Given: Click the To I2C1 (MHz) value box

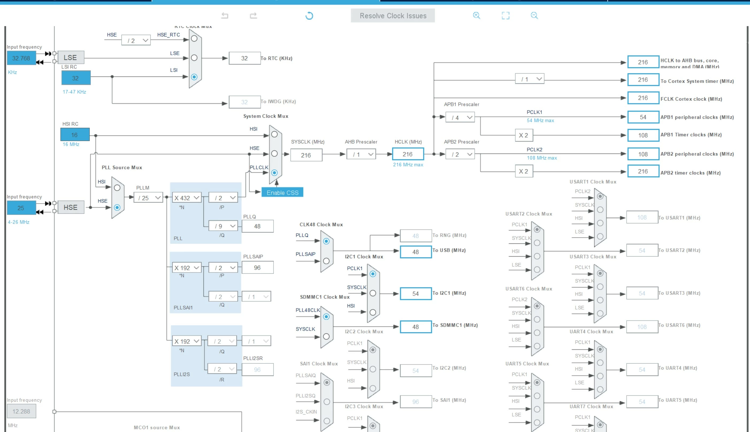Looking at the screenshot, I should (x=416, y=293).
